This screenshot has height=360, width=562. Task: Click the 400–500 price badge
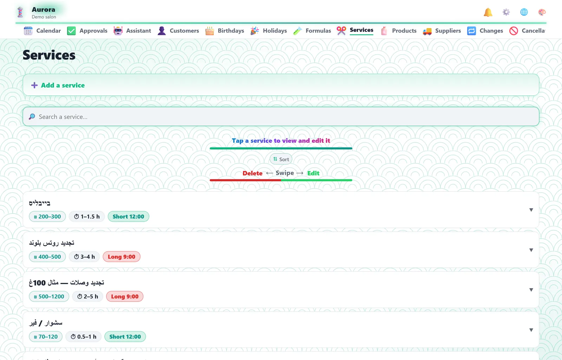[47, 257]
